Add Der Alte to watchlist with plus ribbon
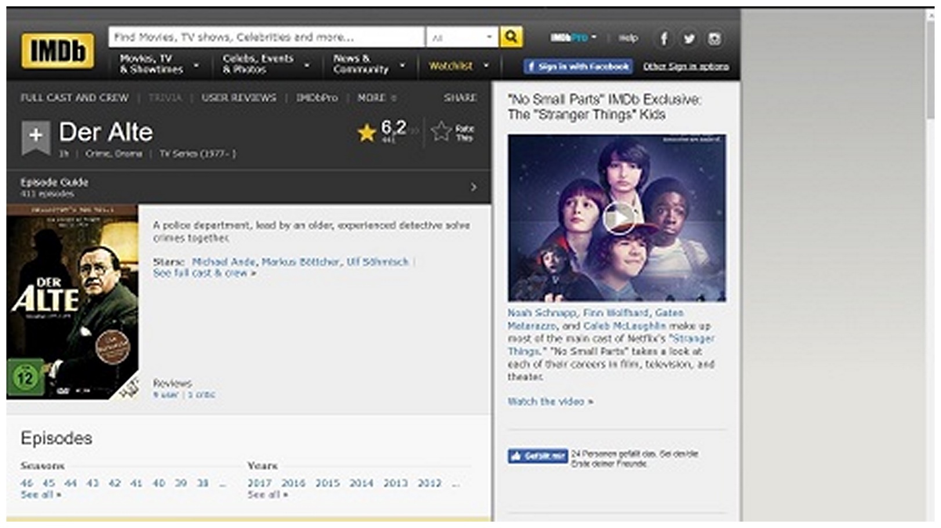The image size is (941, 528). coord(36,137)
